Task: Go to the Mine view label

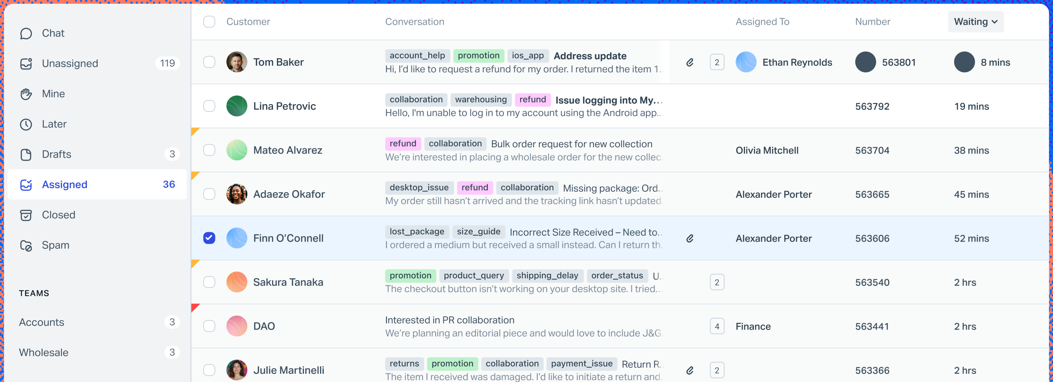Action: (x=53, y=94)
